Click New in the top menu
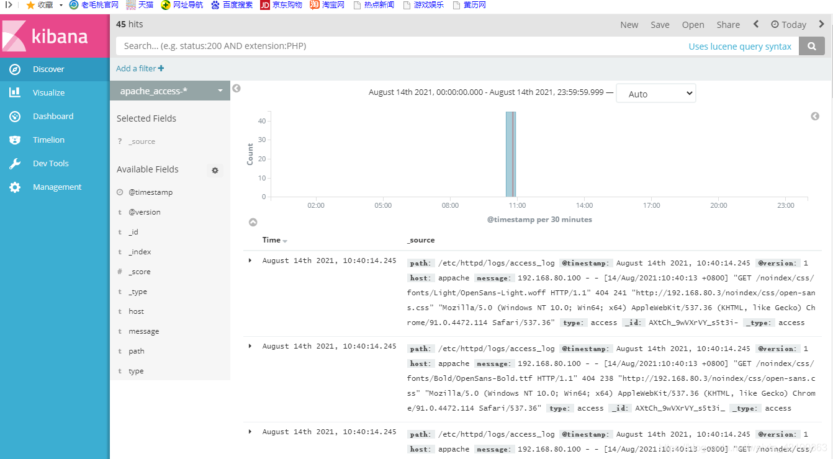Screen dimensions: 833x459 [629, 25]
